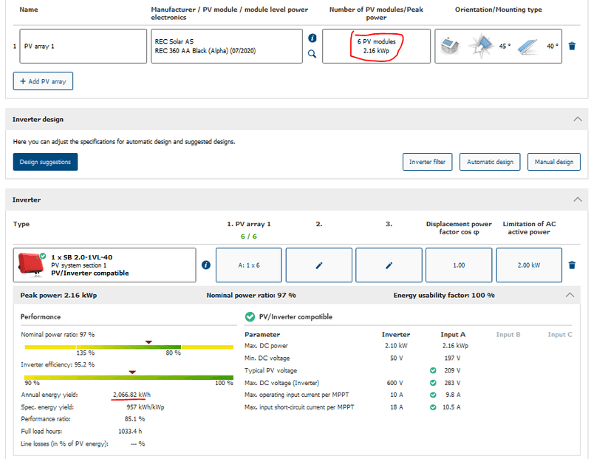
Task: Collapse the Inverter design section
Action: click(x=577, y=119)
